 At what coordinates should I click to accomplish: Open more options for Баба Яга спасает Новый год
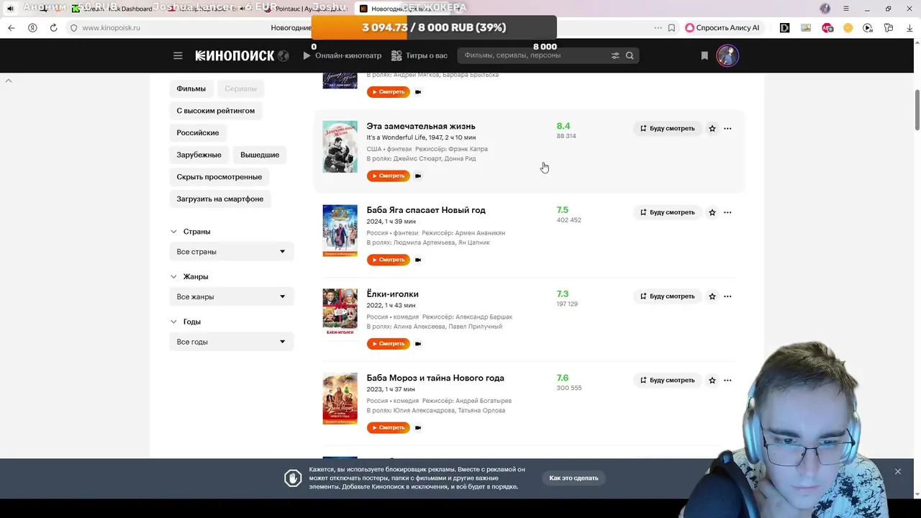click(727, 212)
